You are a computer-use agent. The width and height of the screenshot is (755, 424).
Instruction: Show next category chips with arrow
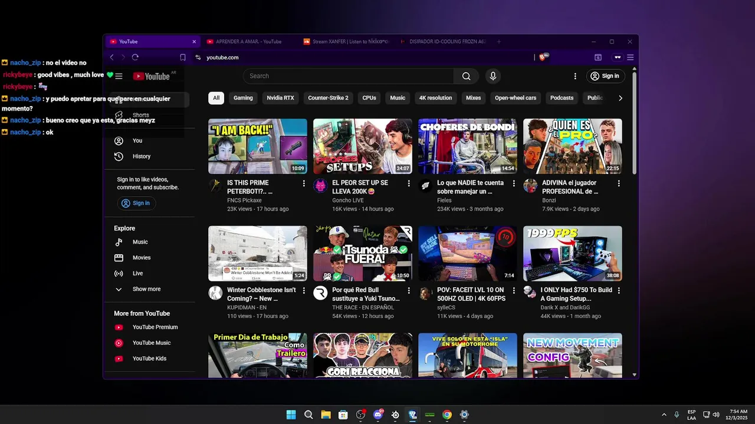click(x=620, y=98)
